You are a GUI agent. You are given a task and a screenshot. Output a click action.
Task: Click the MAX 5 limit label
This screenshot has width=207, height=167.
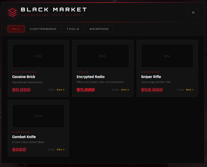pyautogui.click(x=61, y=90)
